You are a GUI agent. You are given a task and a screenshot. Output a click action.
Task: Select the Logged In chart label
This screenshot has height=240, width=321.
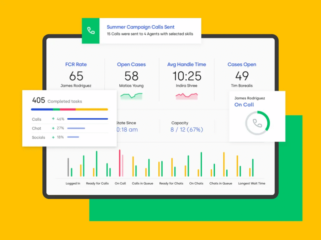73,183
